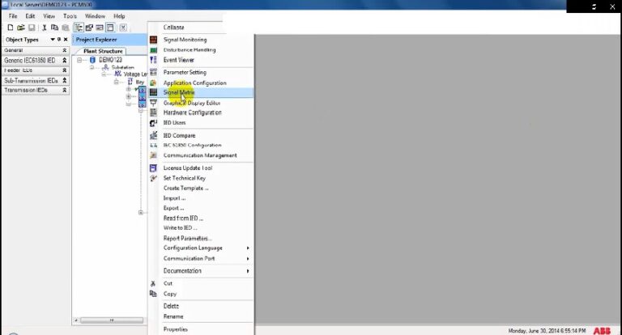Select the Bay node in plant tree
622x335 pixels.
tap(140, 82)
